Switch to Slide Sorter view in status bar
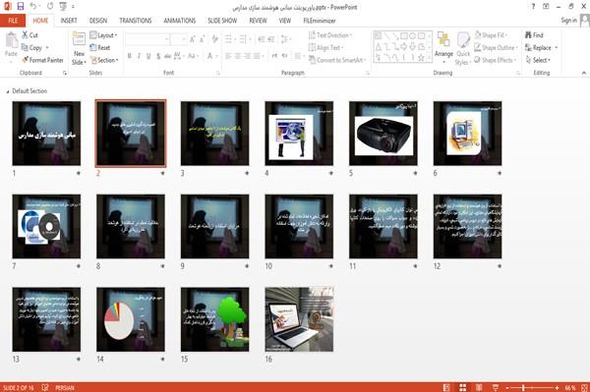 tap(463, 387)
